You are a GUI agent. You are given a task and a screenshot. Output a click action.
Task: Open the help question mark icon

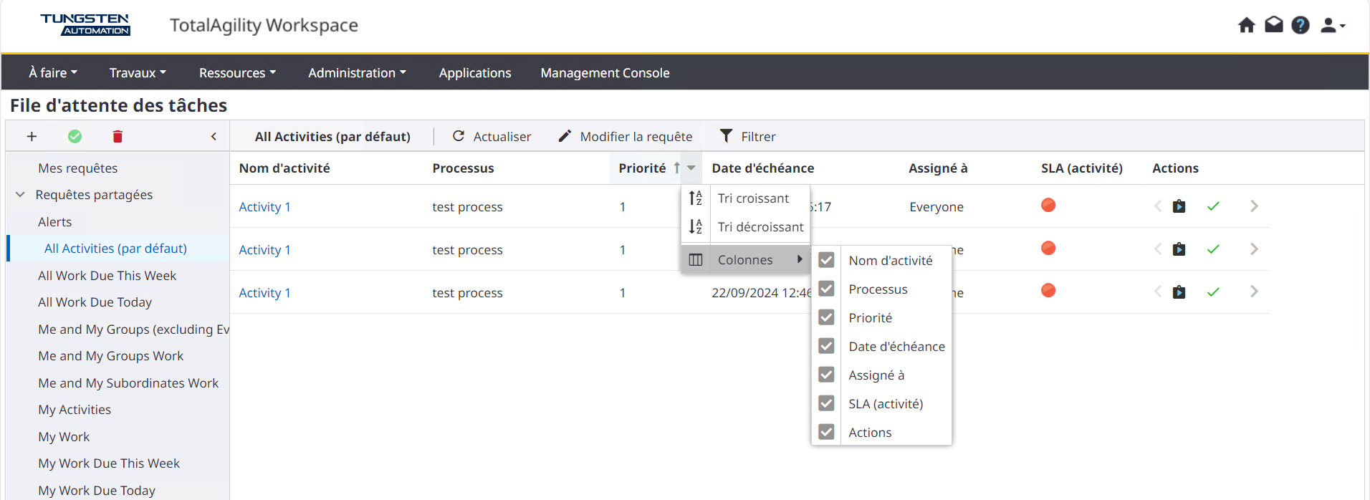(1300, 26)
